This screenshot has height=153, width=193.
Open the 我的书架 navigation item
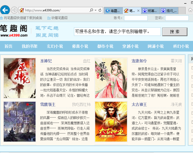29,46
